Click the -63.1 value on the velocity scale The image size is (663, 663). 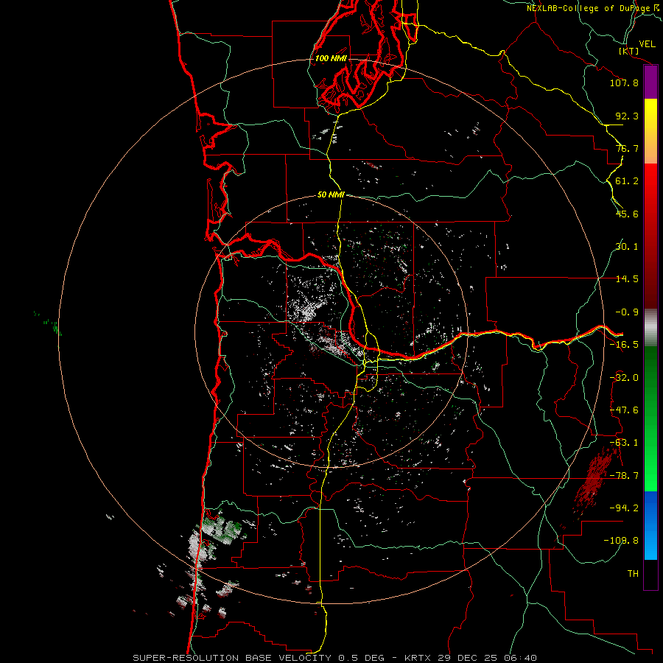coord(624,443)
